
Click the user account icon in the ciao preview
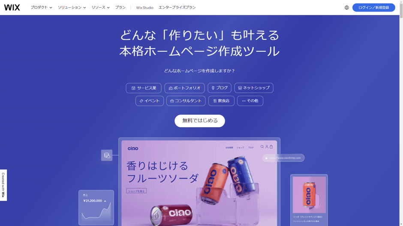267,147
